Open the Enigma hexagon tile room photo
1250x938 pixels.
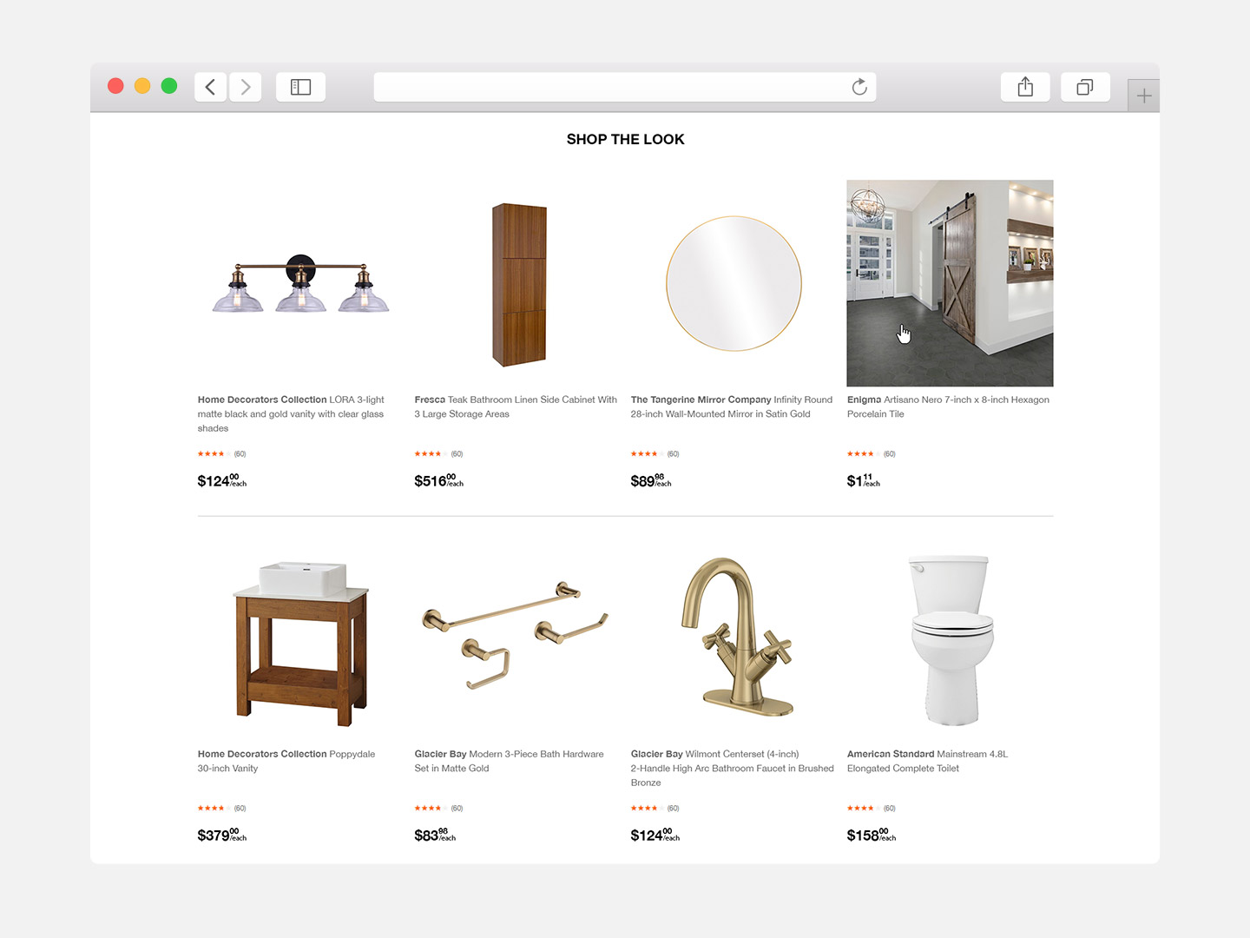[x=950, y=283]
